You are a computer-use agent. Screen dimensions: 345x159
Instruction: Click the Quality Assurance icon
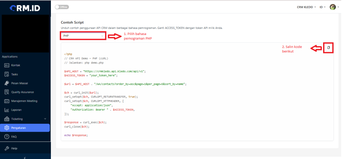(x=7, y=92)
